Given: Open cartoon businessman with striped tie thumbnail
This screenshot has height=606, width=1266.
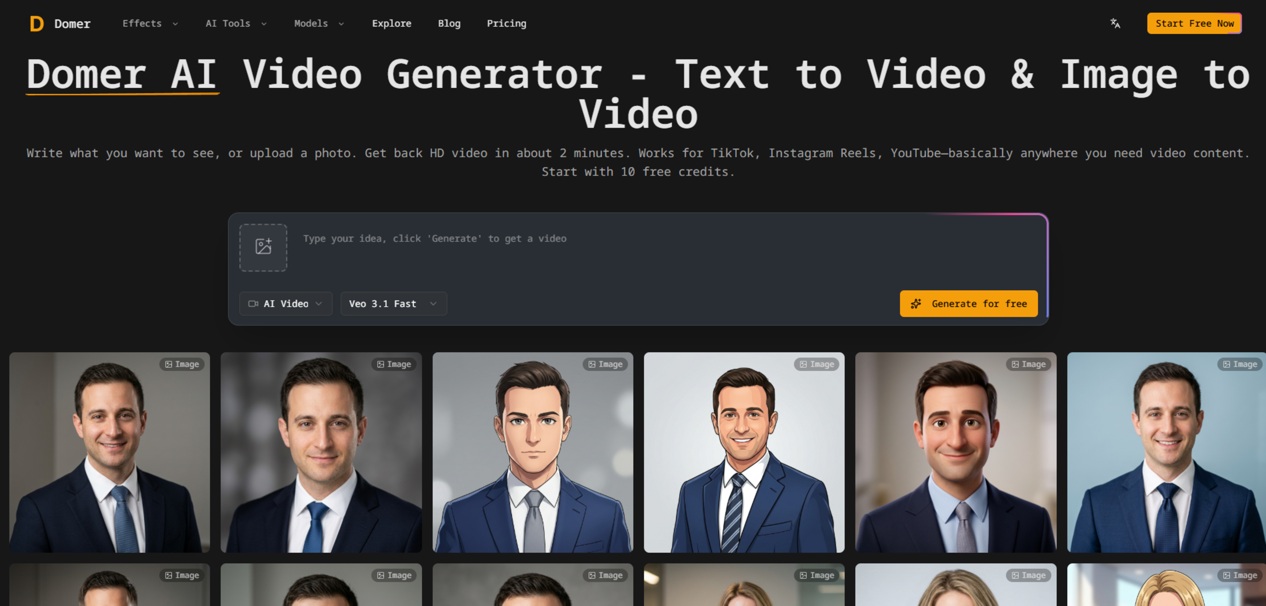Looking at the screenshot, I should pos(744,452).
